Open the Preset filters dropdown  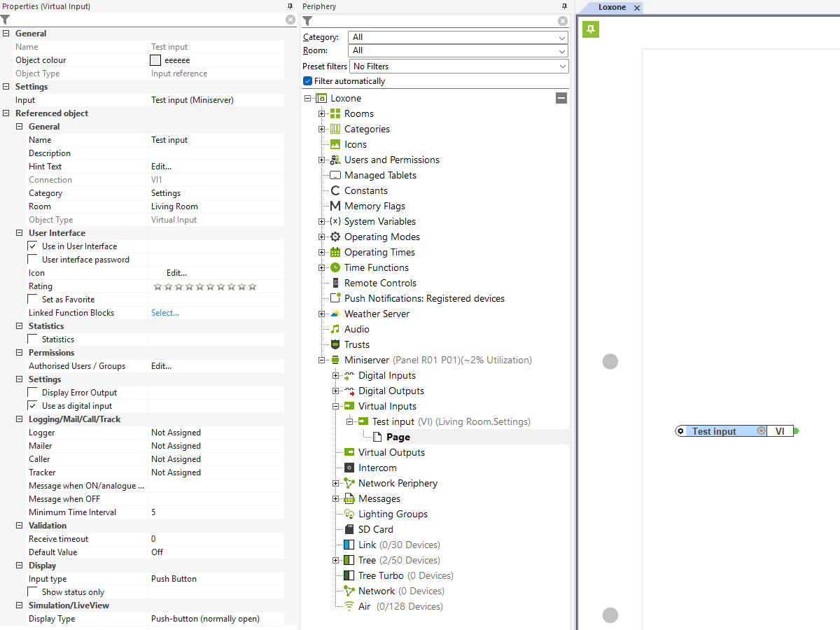(458, 66)
